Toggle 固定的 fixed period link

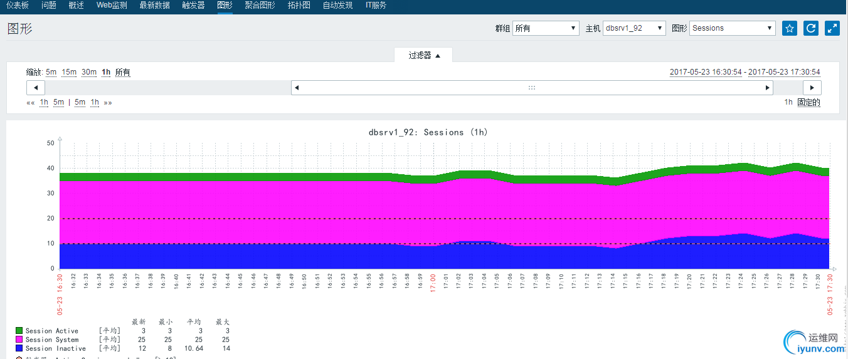(x=809, y=103)
